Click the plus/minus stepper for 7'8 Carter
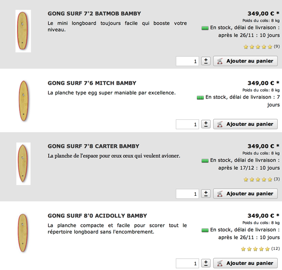Image resolution: width=282 pixels, height=270 pixels. (206, 193)
